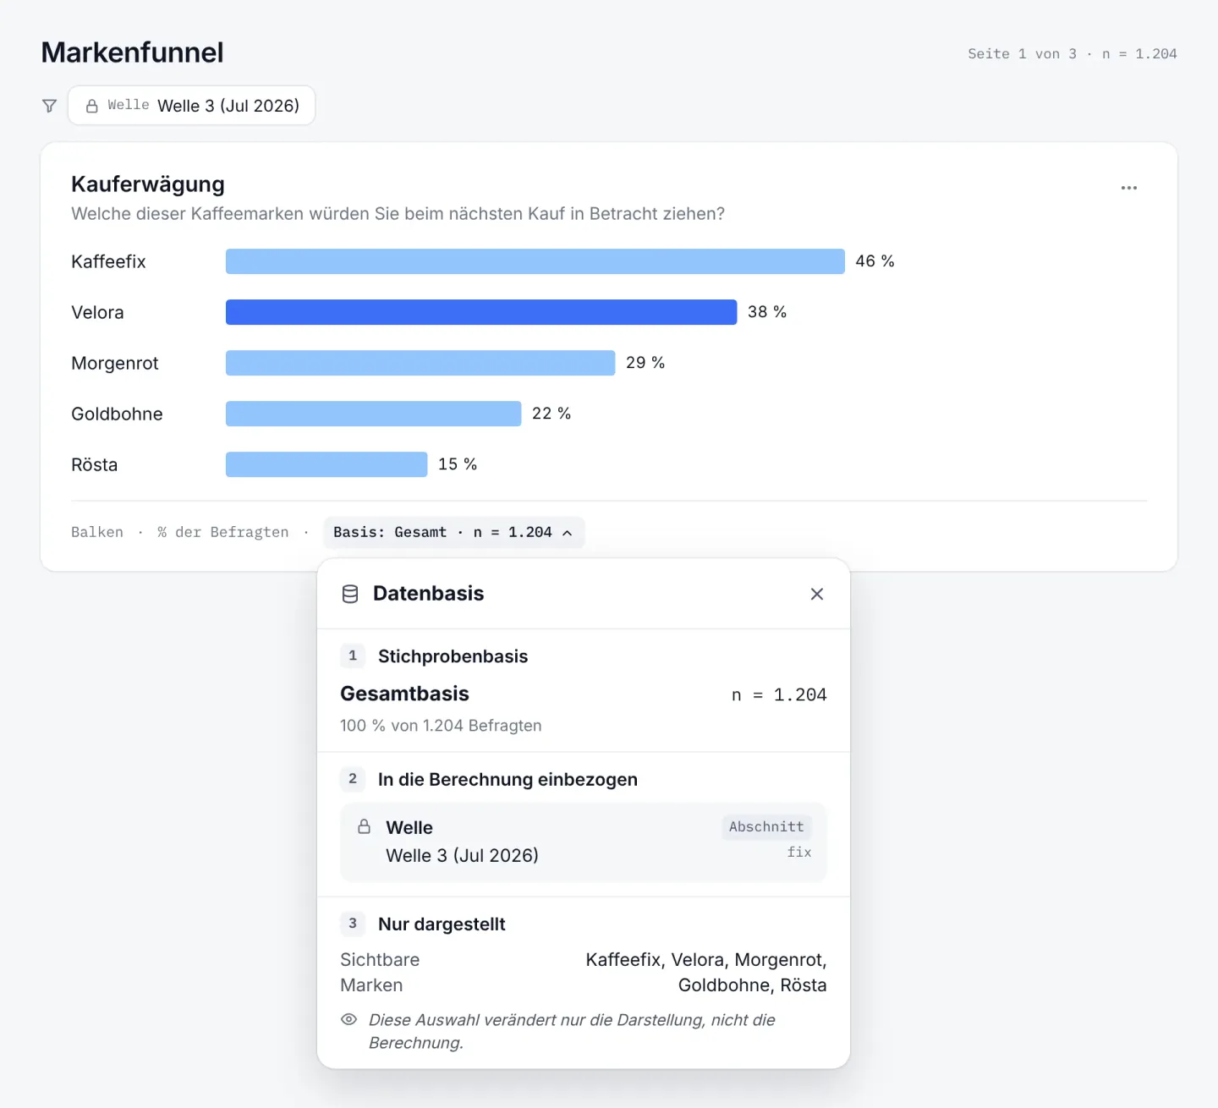Click the step number 1 badge
This screenshot has width=1218, height=1108.
pos(353,655)
